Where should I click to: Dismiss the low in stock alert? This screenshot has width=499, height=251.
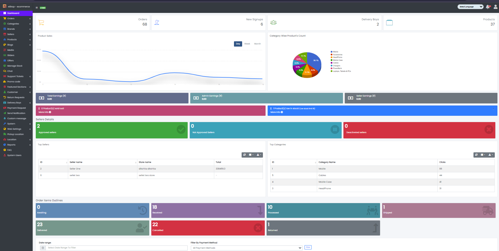click(493, 109)
